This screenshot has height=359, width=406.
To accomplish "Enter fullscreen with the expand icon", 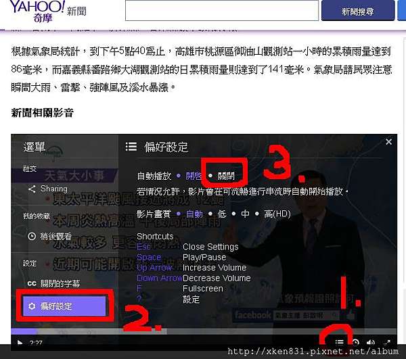I will click(387, 343).
